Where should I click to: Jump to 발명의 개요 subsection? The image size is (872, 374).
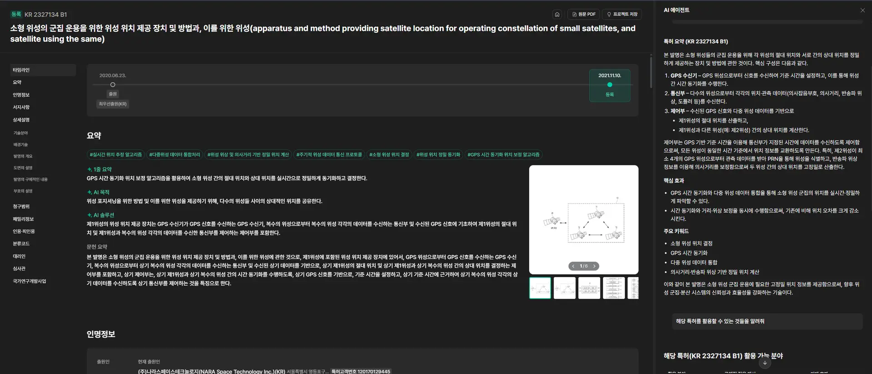click(x=23, y=156)
